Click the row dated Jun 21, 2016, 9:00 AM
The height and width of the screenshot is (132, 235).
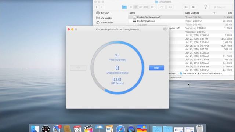coord(201,53)
